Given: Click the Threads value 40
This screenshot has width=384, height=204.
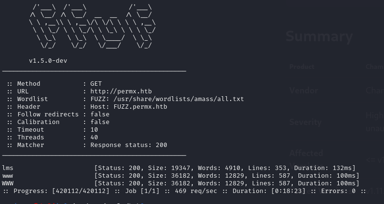Looking at the screenshot, I should (94, 137).
